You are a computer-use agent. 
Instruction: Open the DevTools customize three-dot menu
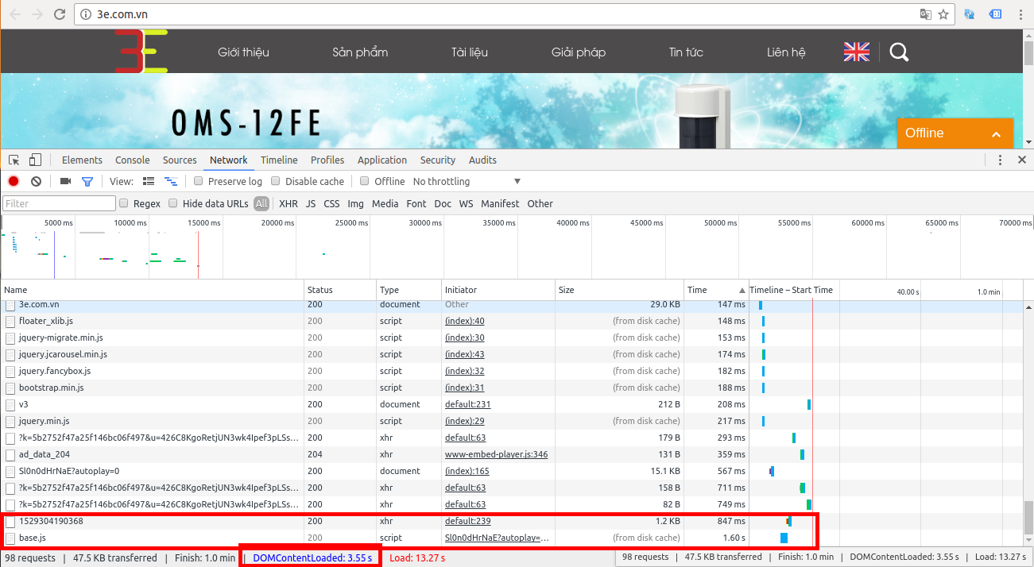[1000, 160]
